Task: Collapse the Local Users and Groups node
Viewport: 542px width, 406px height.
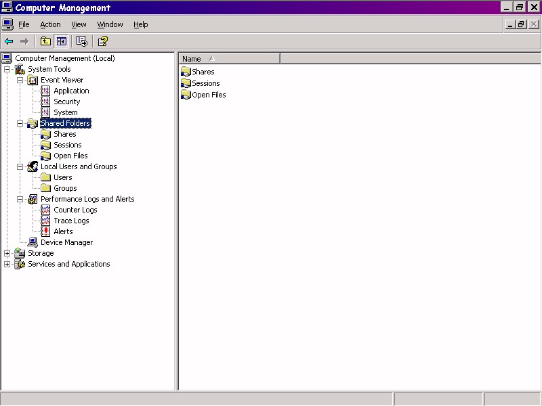Action: coord(20,166)
